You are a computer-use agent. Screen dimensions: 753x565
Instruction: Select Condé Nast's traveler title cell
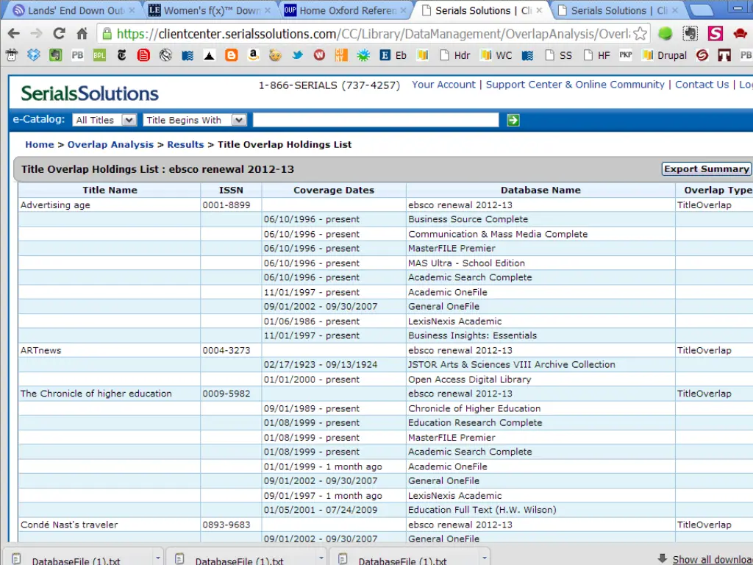[110, 525]
